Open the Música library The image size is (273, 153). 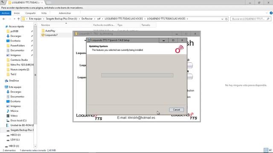click(x=14, y=111)
